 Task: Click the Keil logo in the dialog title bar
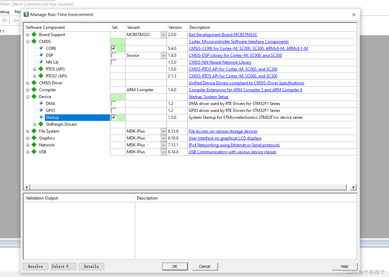26,14
